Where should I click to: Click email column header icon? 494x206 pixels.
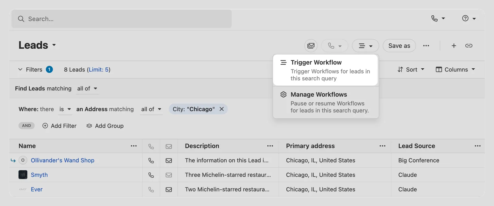[169, 146]
